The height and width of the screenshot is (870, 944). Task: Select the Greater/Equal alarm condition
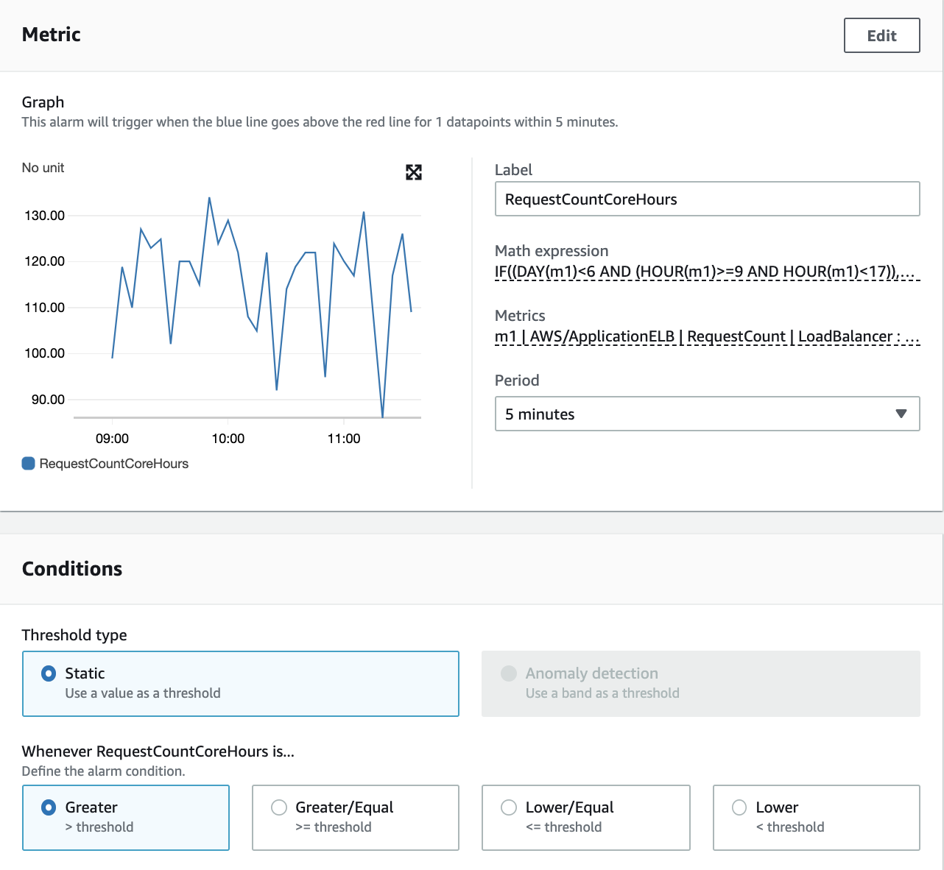coord(279,807)
